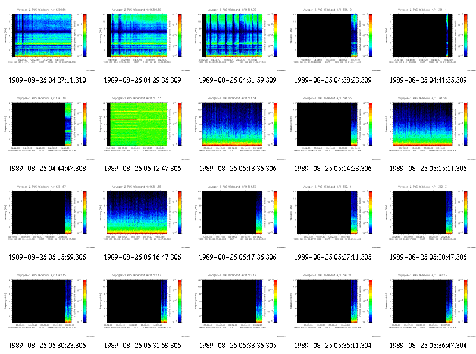Click caption 1989-08-25 05:14:23.306
Image resolution: width=476 pixels, height=354 pixels.
click(333, 169)
